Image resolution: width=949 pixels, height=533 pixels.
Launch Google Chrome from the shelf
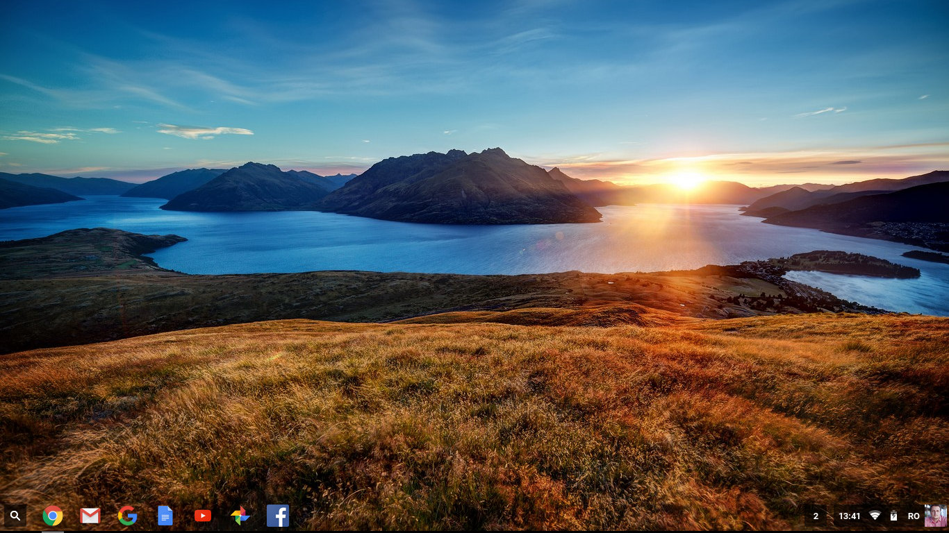(53, 516)
